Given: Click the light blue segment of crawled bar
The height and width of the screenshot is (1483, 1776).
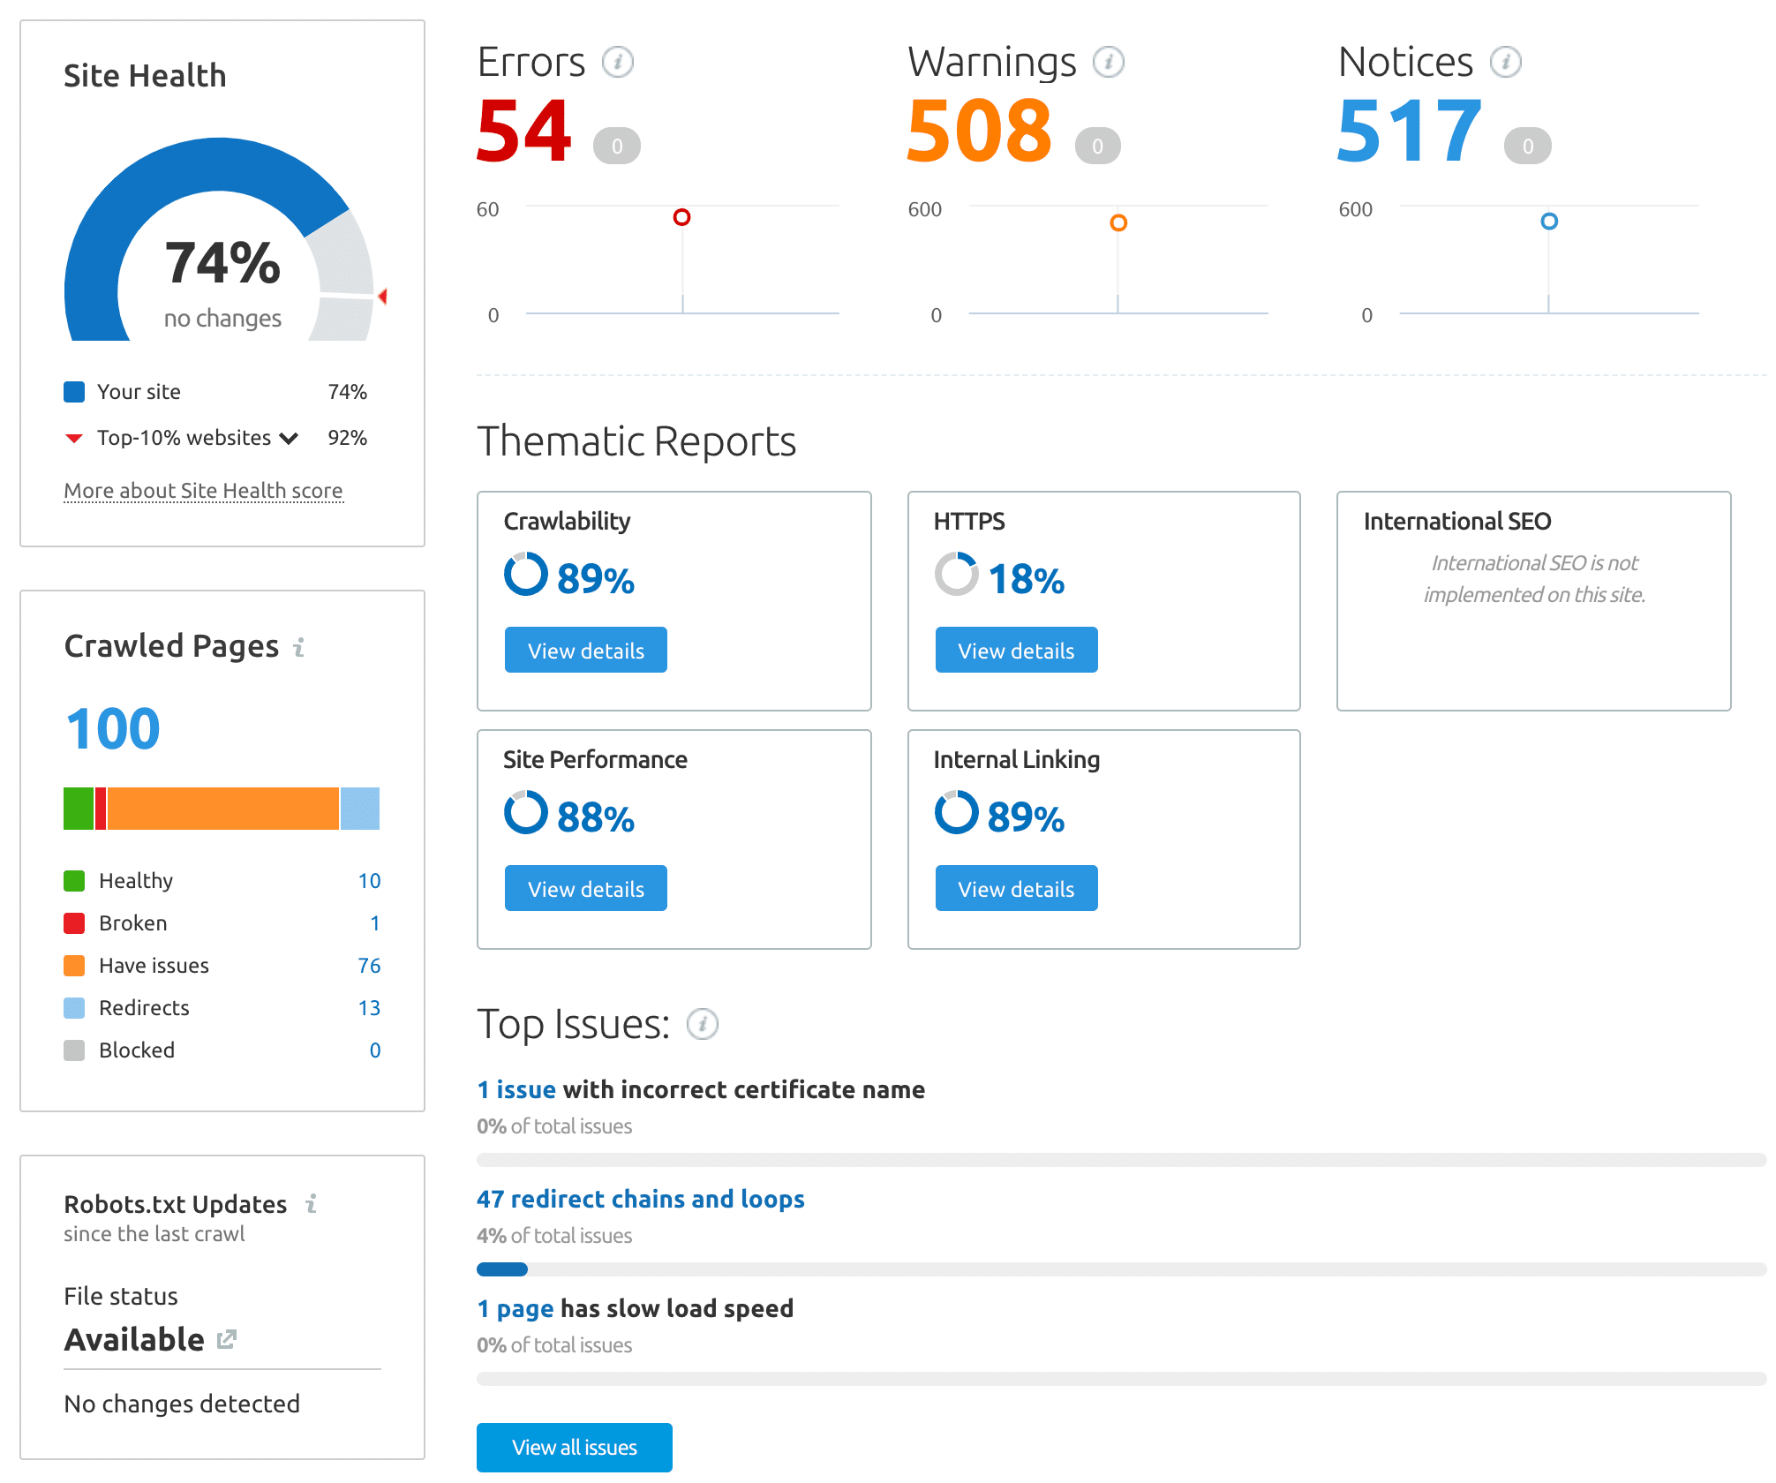Looking at the screenshot, I should [360, 809].
